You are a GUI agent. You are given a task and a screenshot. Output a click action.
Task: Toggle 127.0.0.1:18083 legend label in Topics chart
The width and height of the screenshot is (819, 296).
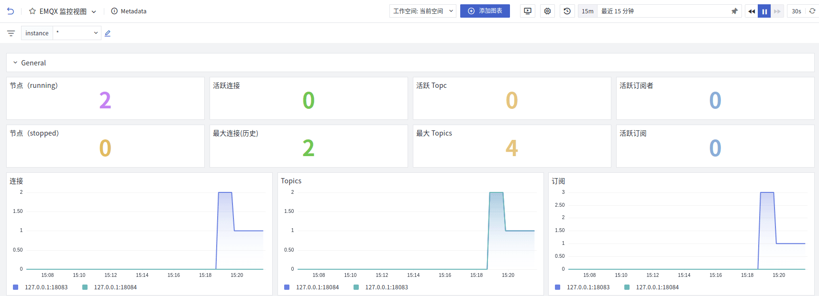[x=387, y=287]
